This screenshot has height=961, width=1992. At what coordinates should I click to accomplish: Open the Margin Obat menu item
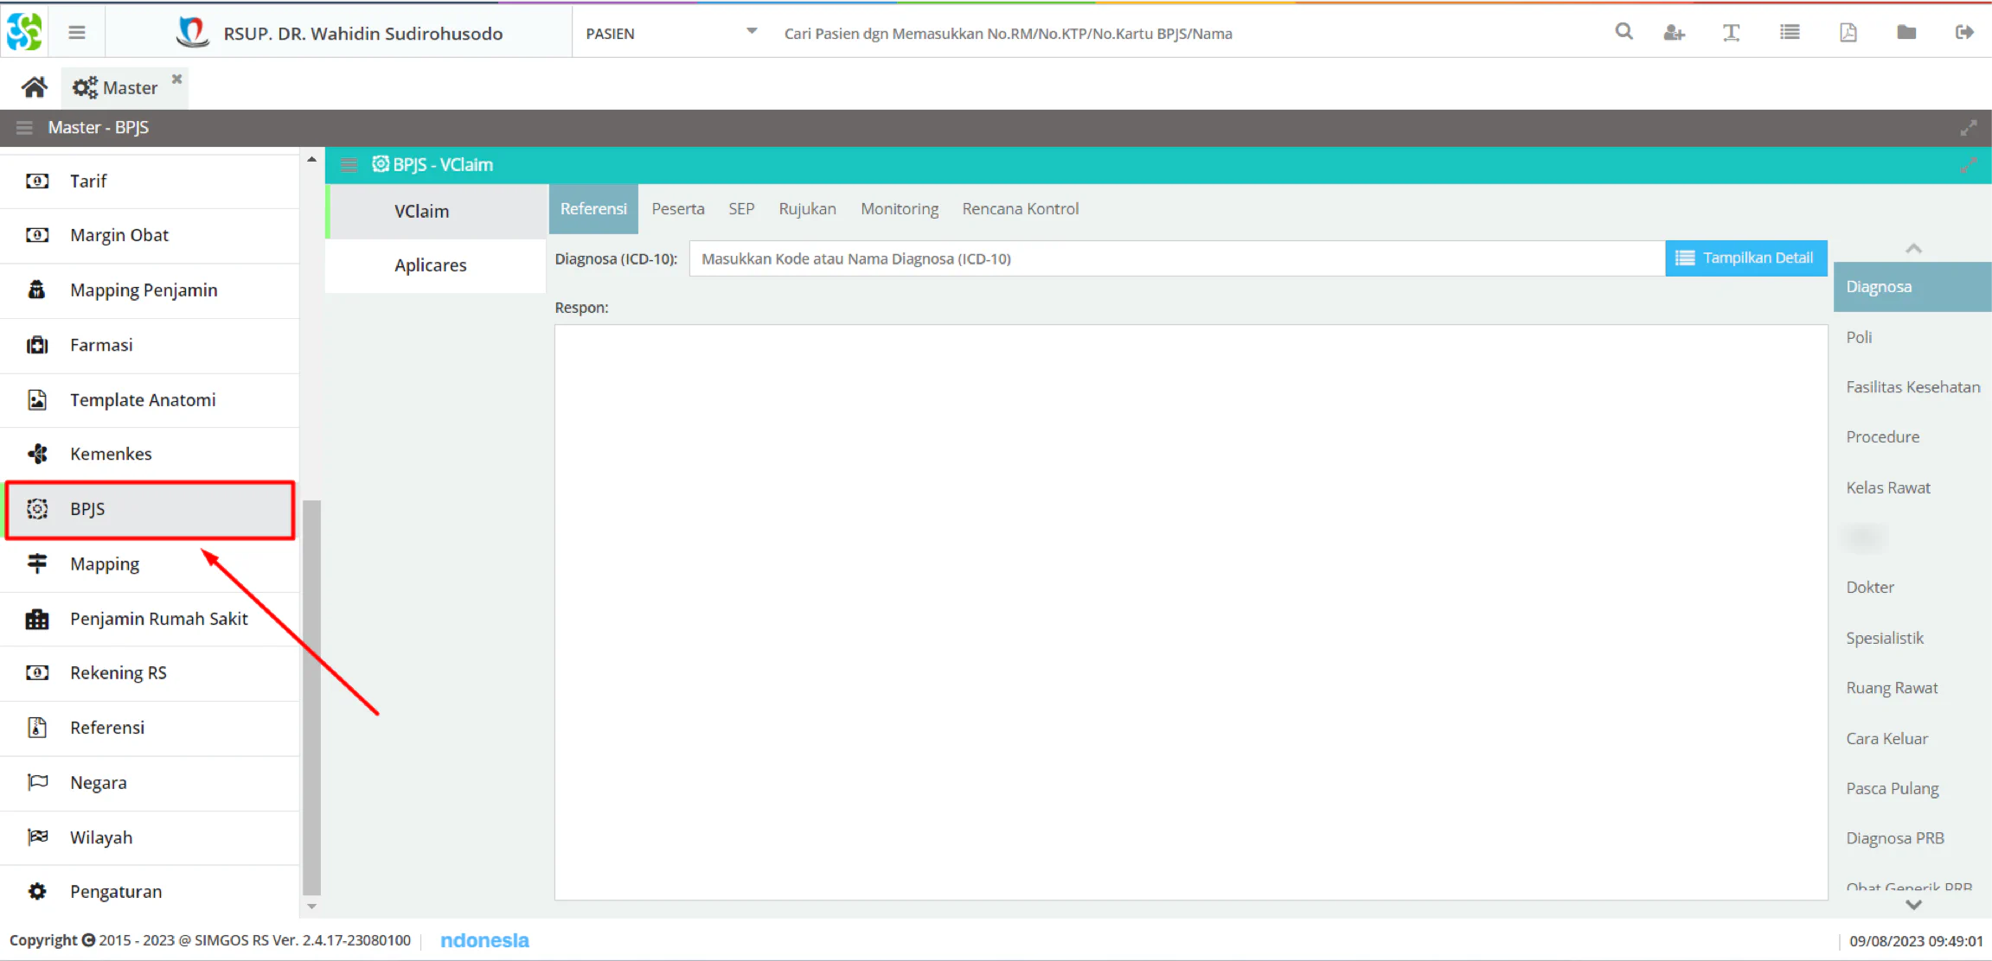pos(150,236)
